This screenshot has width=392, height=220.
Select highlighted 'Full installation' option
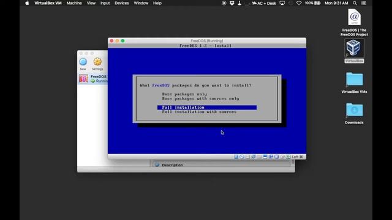point(207,108)
